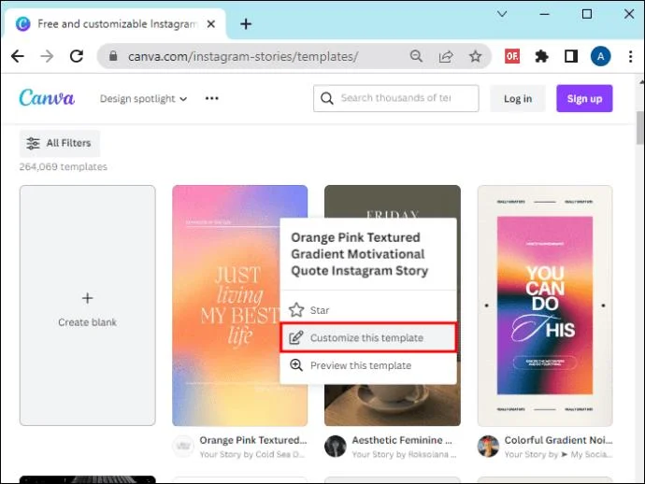
Task: Click the padlock site info icon
Action: (x=113, y=56)
